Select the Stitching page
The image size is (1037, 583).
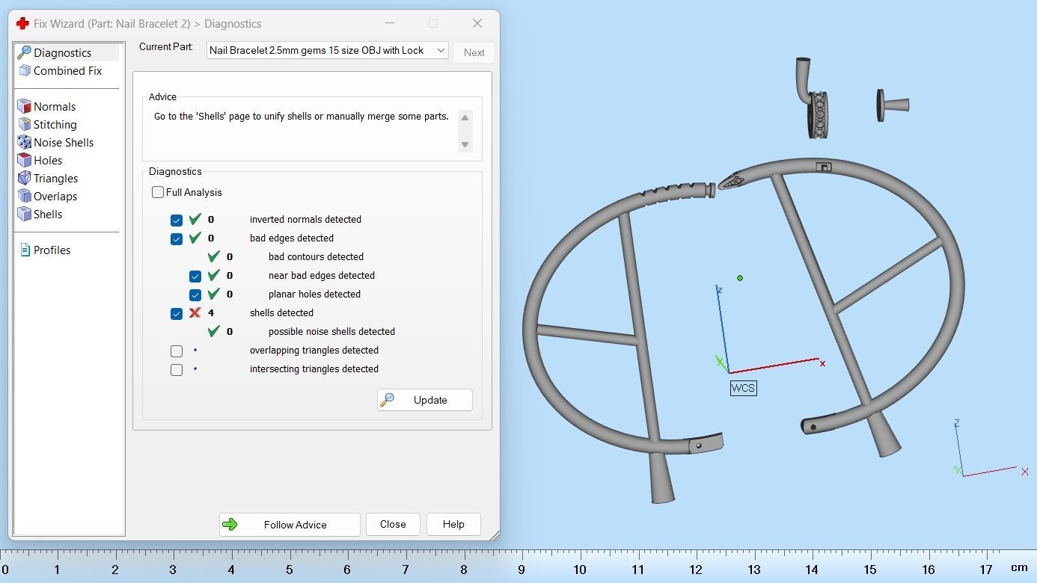point(55,124)
